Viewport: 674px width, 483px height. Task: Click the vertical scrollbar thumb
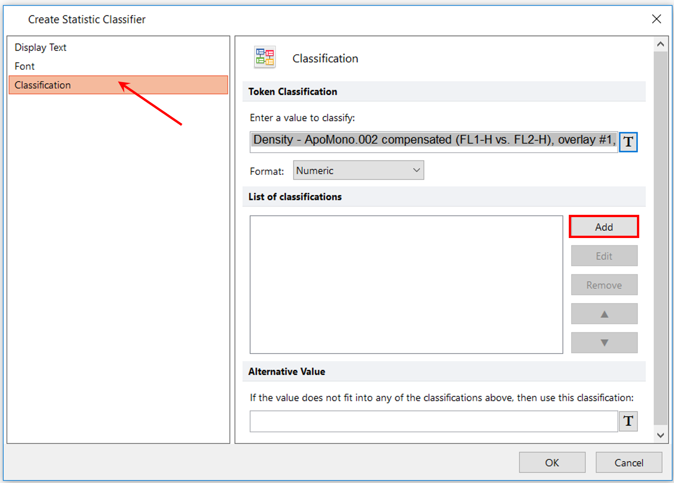coord(661,238)
